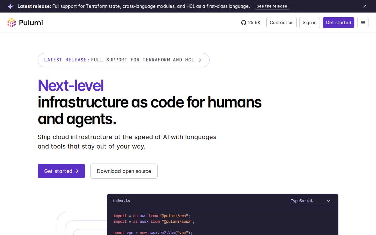Click Download open source button
The image size is (376, 235).
pos(124,171)
